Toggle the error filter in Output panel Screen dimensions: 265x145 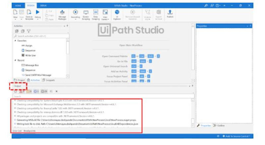point(22,91)
